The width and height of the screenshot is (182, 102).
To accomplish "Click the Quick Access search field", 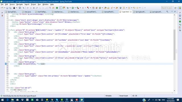I will pyautogui.click(x=166, y=8).
